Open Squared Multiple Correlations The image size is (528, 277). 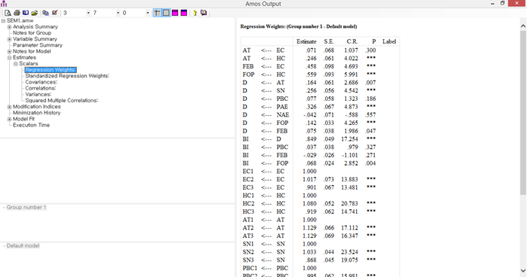point(62,101)
